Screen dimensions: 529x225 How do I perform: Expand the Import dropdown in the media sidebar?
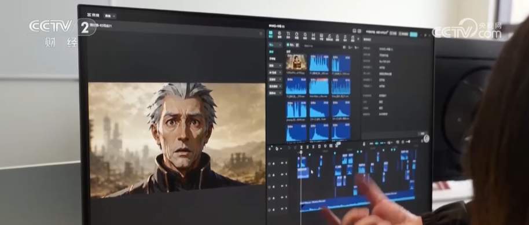pyautogui.click(x=275, y=45)
